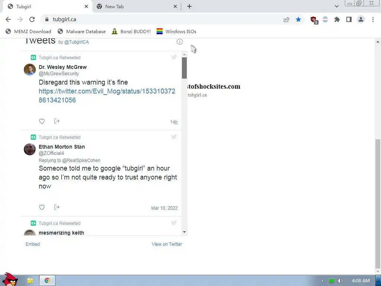Click the Chrome taskbar button
Viewport: 381px width, 286px height.
47,281
